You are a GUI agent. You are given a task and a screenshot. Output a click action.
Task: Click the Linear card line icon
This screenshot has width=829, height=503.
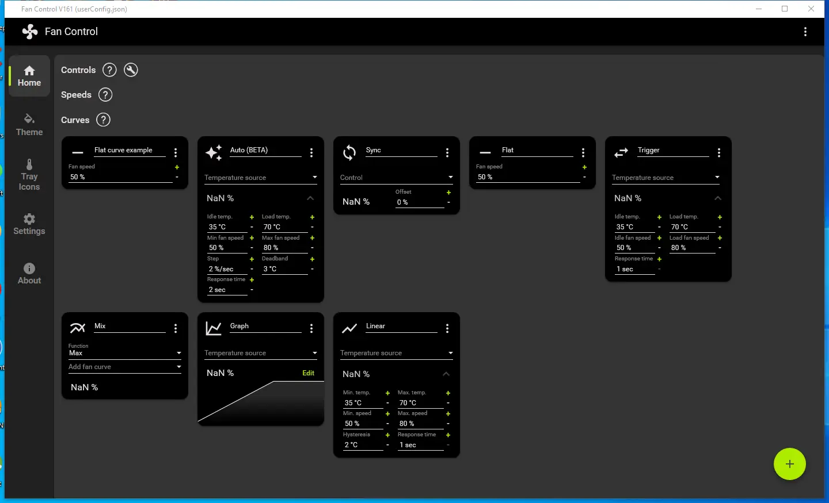pyautogui.click(x=349, y=328)
